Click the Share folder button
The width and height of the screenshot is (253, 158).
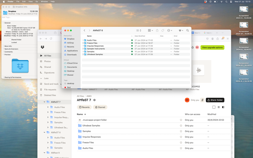[215, 100]
